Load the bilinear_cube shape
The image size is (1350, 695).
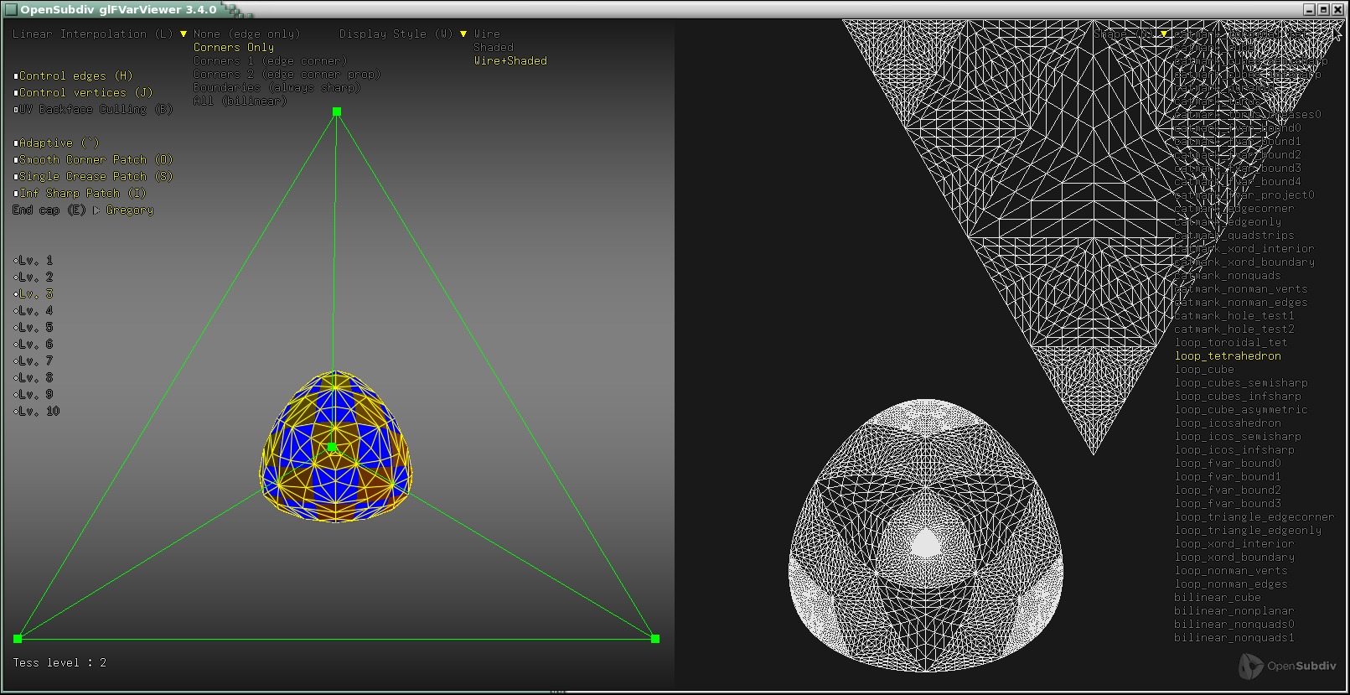[x=1217, y=598]
